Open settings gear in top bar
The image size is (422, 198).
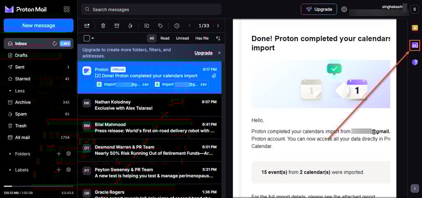pos(344,9)
